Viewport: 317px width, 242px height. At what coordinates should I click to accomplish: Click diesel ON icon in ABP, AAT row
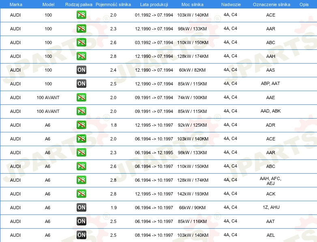pyautogui.click(x=81, y=83)
